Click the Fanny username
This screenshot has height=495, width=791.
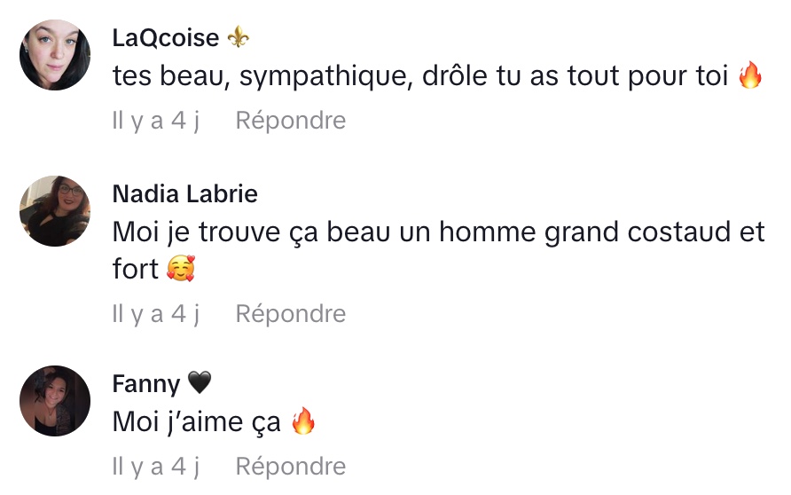tap(146, 384)
